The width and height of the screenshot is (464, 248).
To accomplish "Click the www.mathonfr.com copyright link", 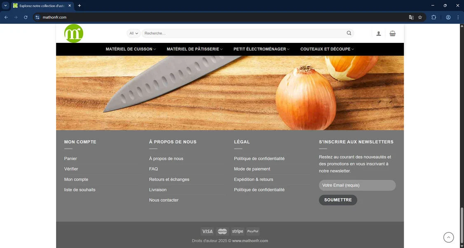I will tap(250, 241).
